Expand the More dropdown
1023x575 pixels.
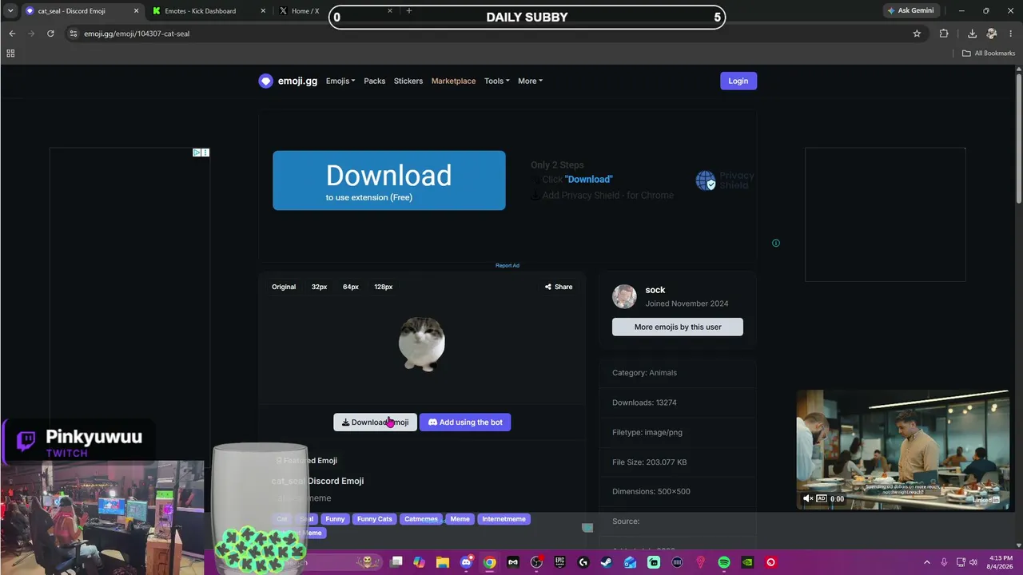tap(530, 81)
